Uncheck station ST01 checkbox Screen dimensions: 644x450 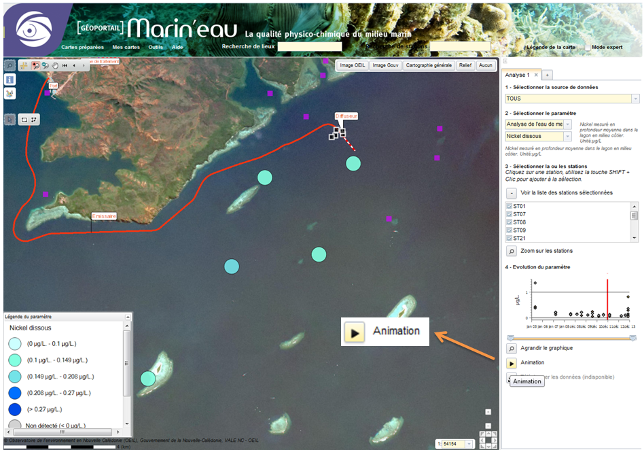[509, 206]
